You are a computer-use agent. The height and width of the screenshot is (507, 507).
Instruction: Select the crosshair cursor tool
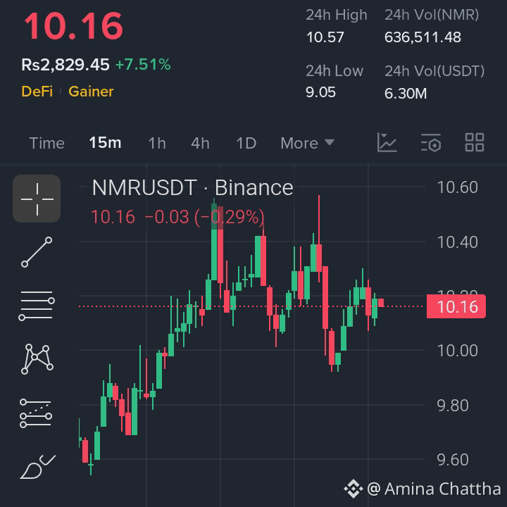37,199
